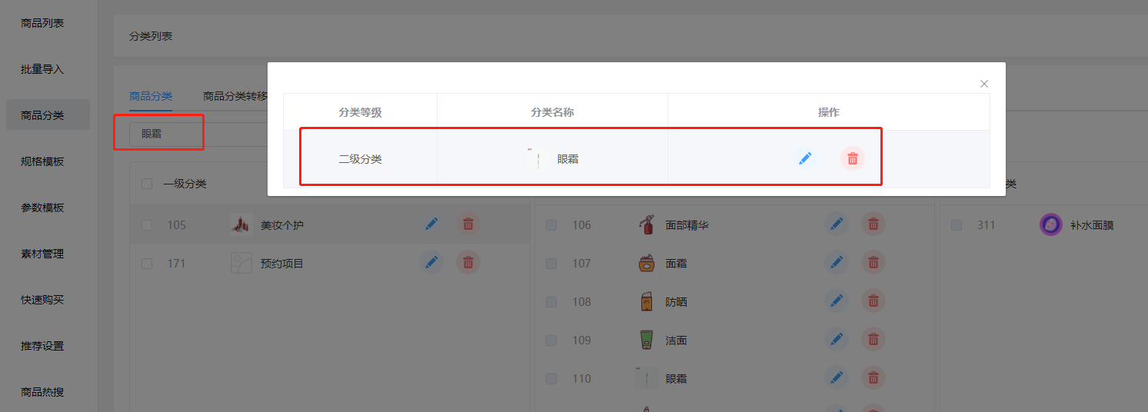Open 商品热搜 in the sidebar
The width and height of the screenshot is (1148, 412).
click(42, 392)
